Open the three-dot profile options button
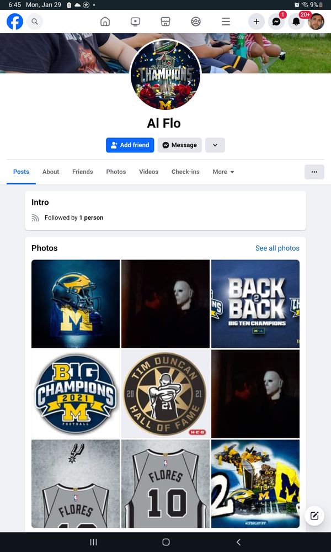The image size is (331, 552). (314, 172)
